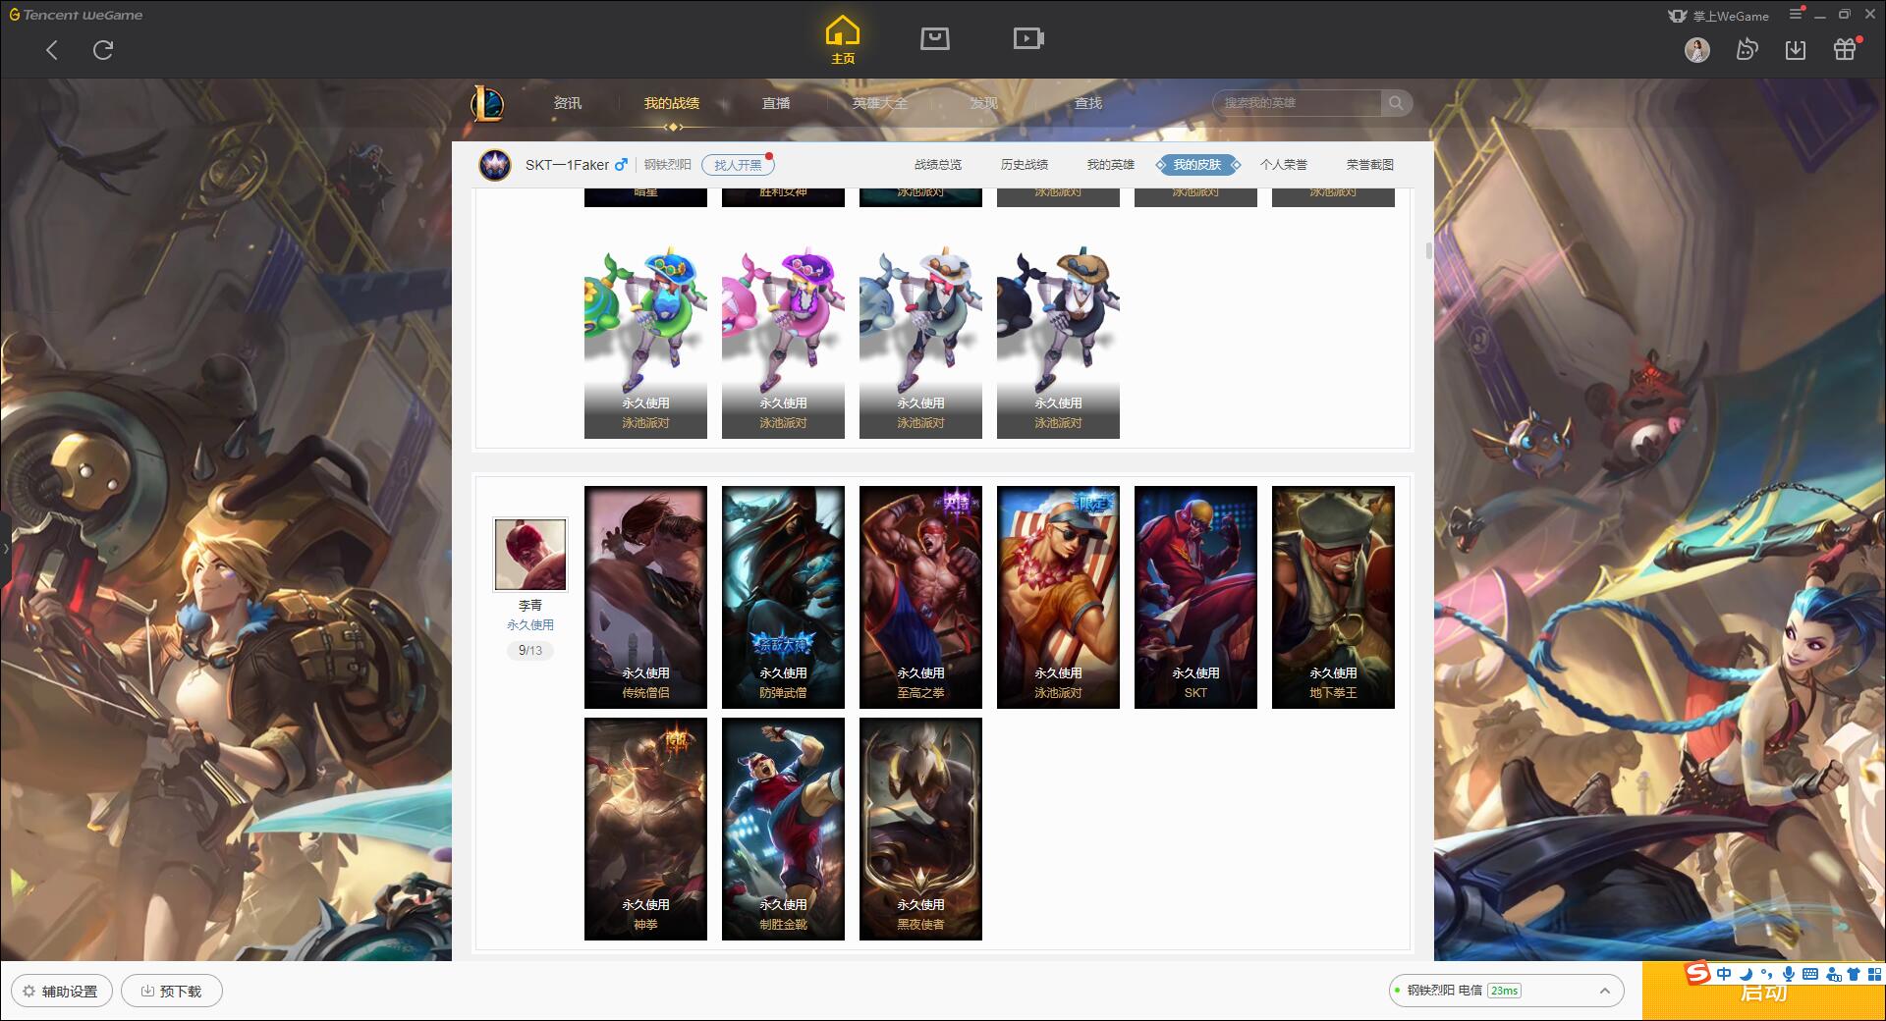The image size is (1886, 1021).
Task: Switch to 战绩总览 sub-tab
Action: (x=938, y=165)
